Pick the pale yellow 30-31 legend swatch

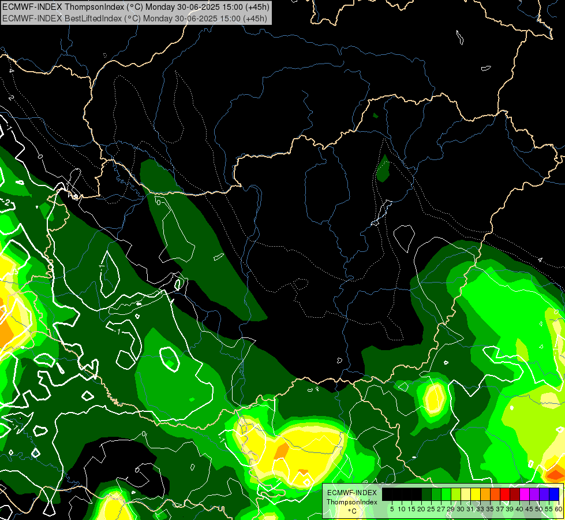click(466, 494)
